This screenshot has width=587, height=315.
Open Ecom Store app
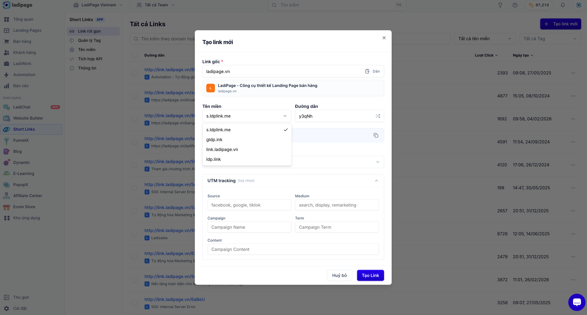point(24,207)
